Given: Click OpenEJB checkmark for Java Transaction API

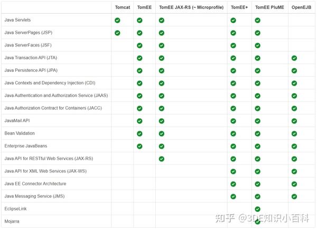Looking at the screenshot, I should coord(294,58).
